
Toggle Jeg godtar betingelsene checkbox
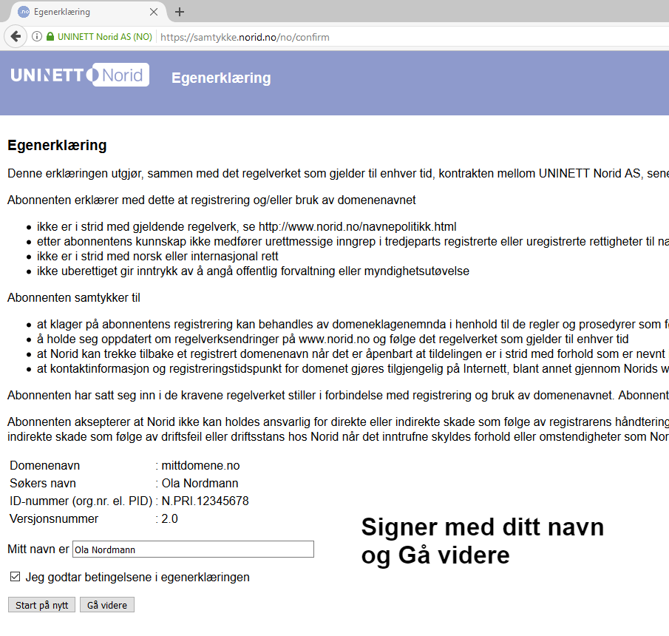coord(15,577)
